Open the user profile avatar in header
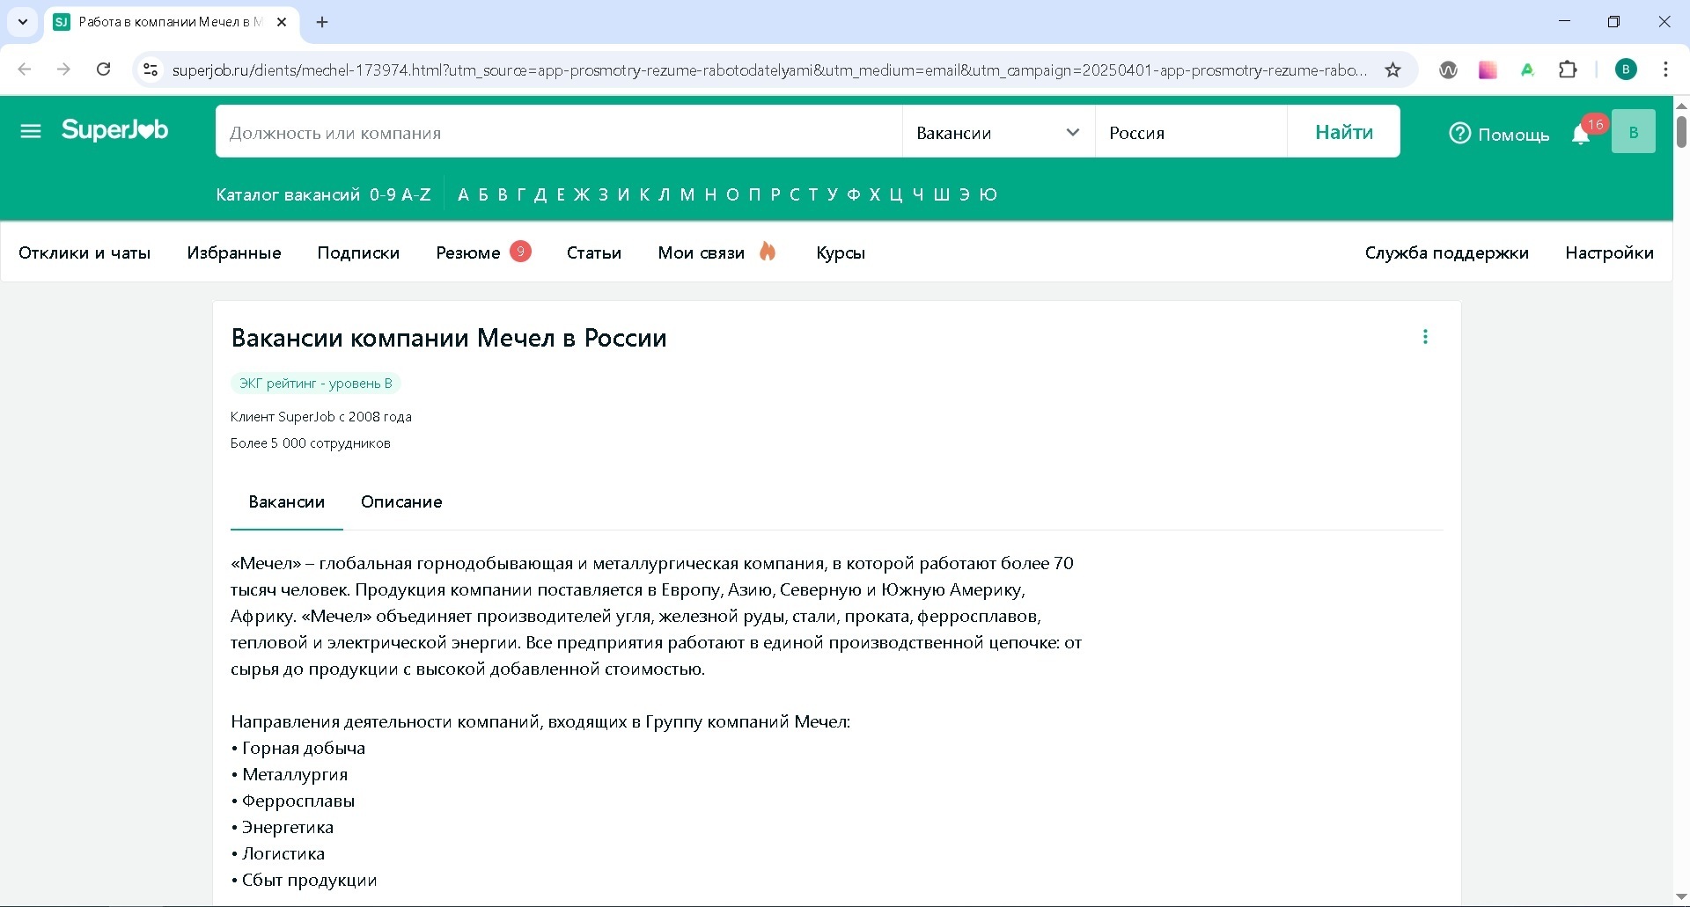 (1633, 132)
